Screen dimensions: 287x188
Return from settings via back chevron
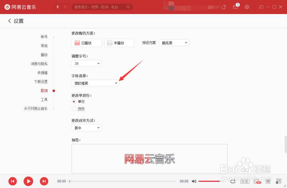[x=10, y=21]
